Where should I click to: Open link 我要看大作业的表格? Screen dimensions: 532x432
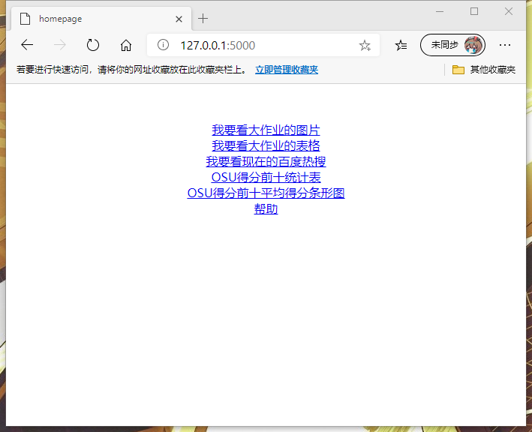click(x=266, y=145)
